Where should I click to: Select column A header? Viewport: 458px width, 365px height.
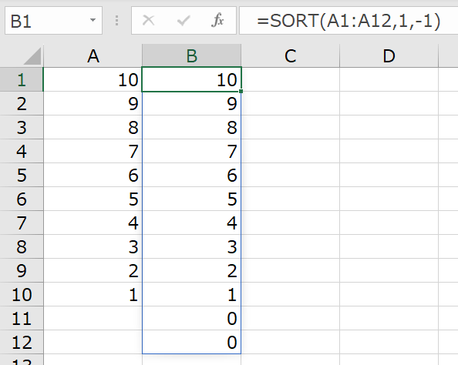[x=93, y=55]
